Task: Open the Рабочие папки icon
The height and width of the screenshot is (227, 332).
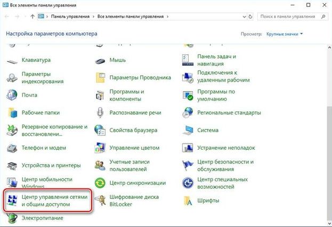Action: [x=13, y=112]
